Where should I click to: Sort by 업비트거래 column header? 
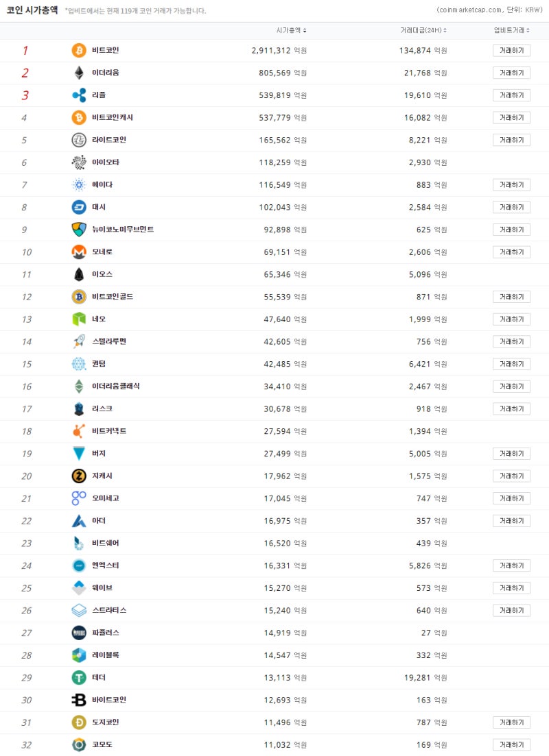pyautogui.click(x=511, y=30)
